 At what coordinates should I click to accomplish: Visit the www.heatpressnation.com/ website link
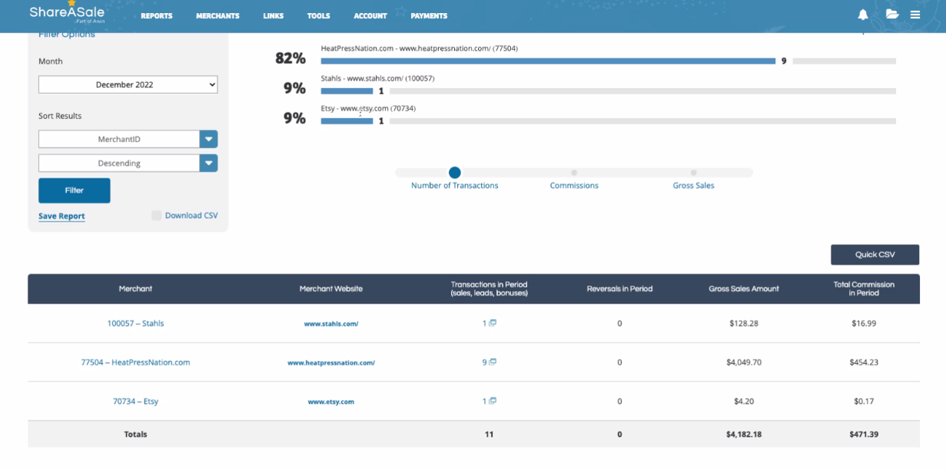331,362
